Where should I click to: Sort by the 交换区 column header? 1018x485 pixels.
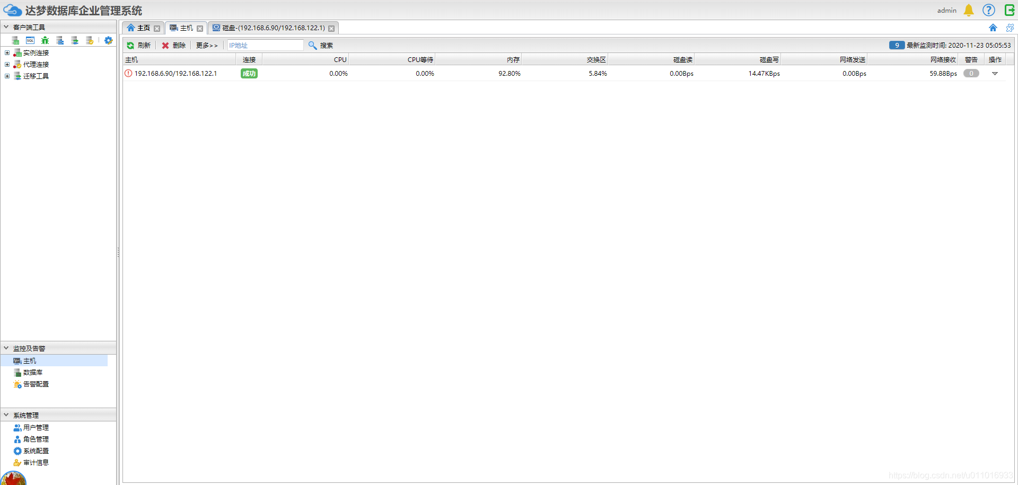[565, 59]
